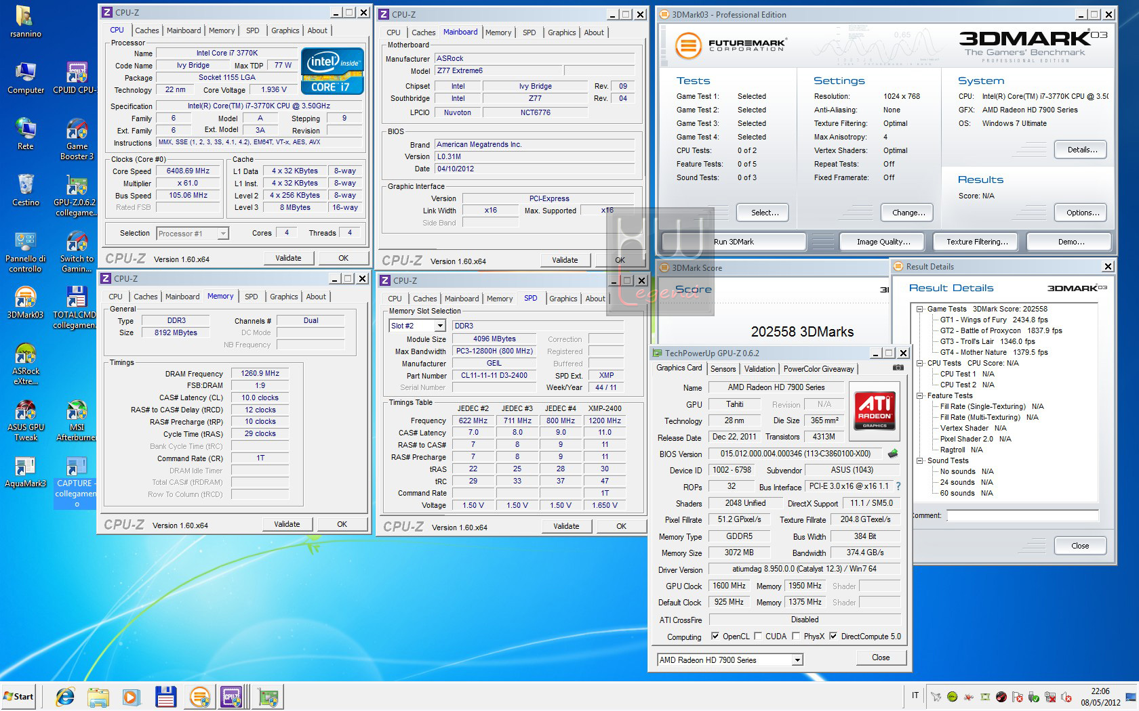This screenshot has height=711, width=1139.
Task: Click the GPU-Z taskbar button
Action: tap(268, 696)
